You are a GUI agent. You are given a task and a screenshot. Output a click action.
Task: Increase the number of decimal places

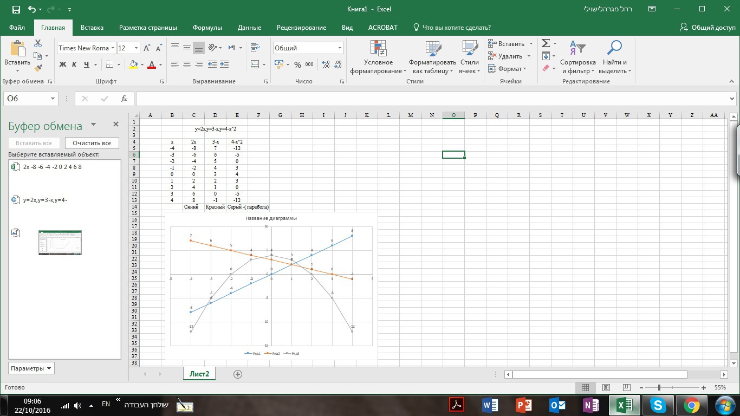pos(326,64)
